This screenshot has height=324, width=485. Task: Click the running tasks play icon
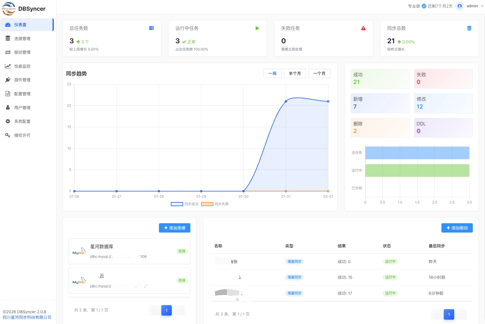(257, 28)
